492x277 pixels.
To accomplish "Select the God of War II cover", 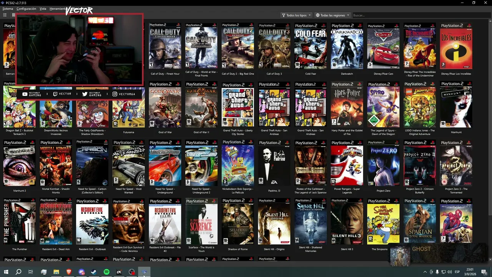I will (201, 105).
